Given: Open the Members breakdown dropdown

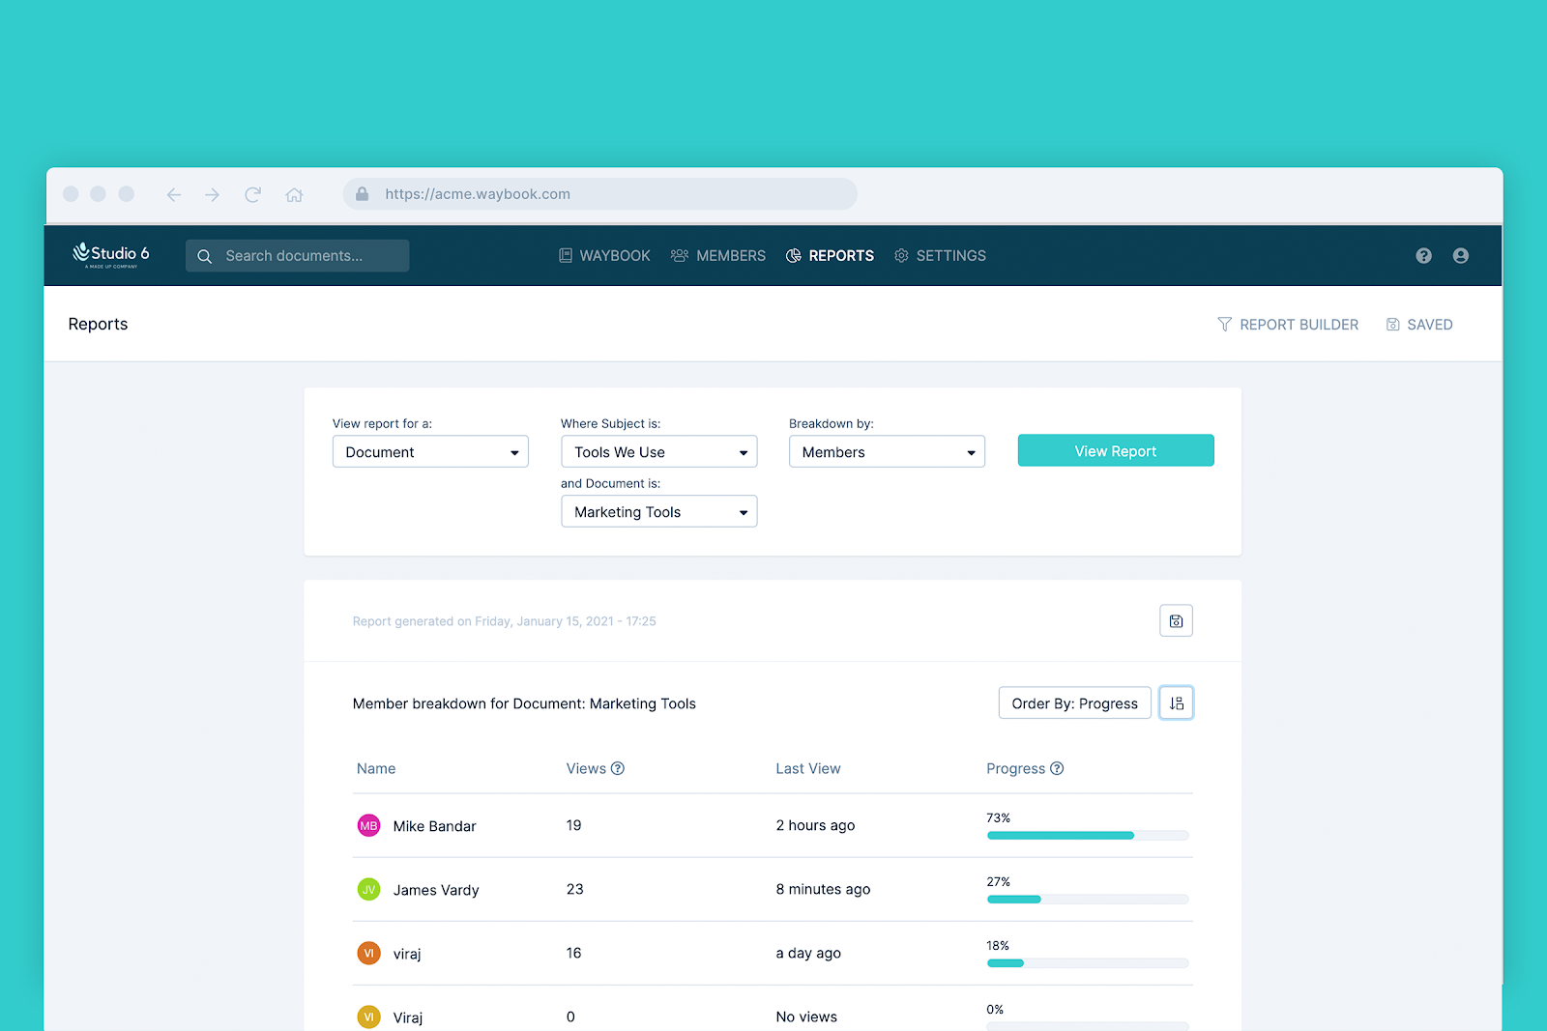Looking at the screenshot, I should (x=887, y=452).
